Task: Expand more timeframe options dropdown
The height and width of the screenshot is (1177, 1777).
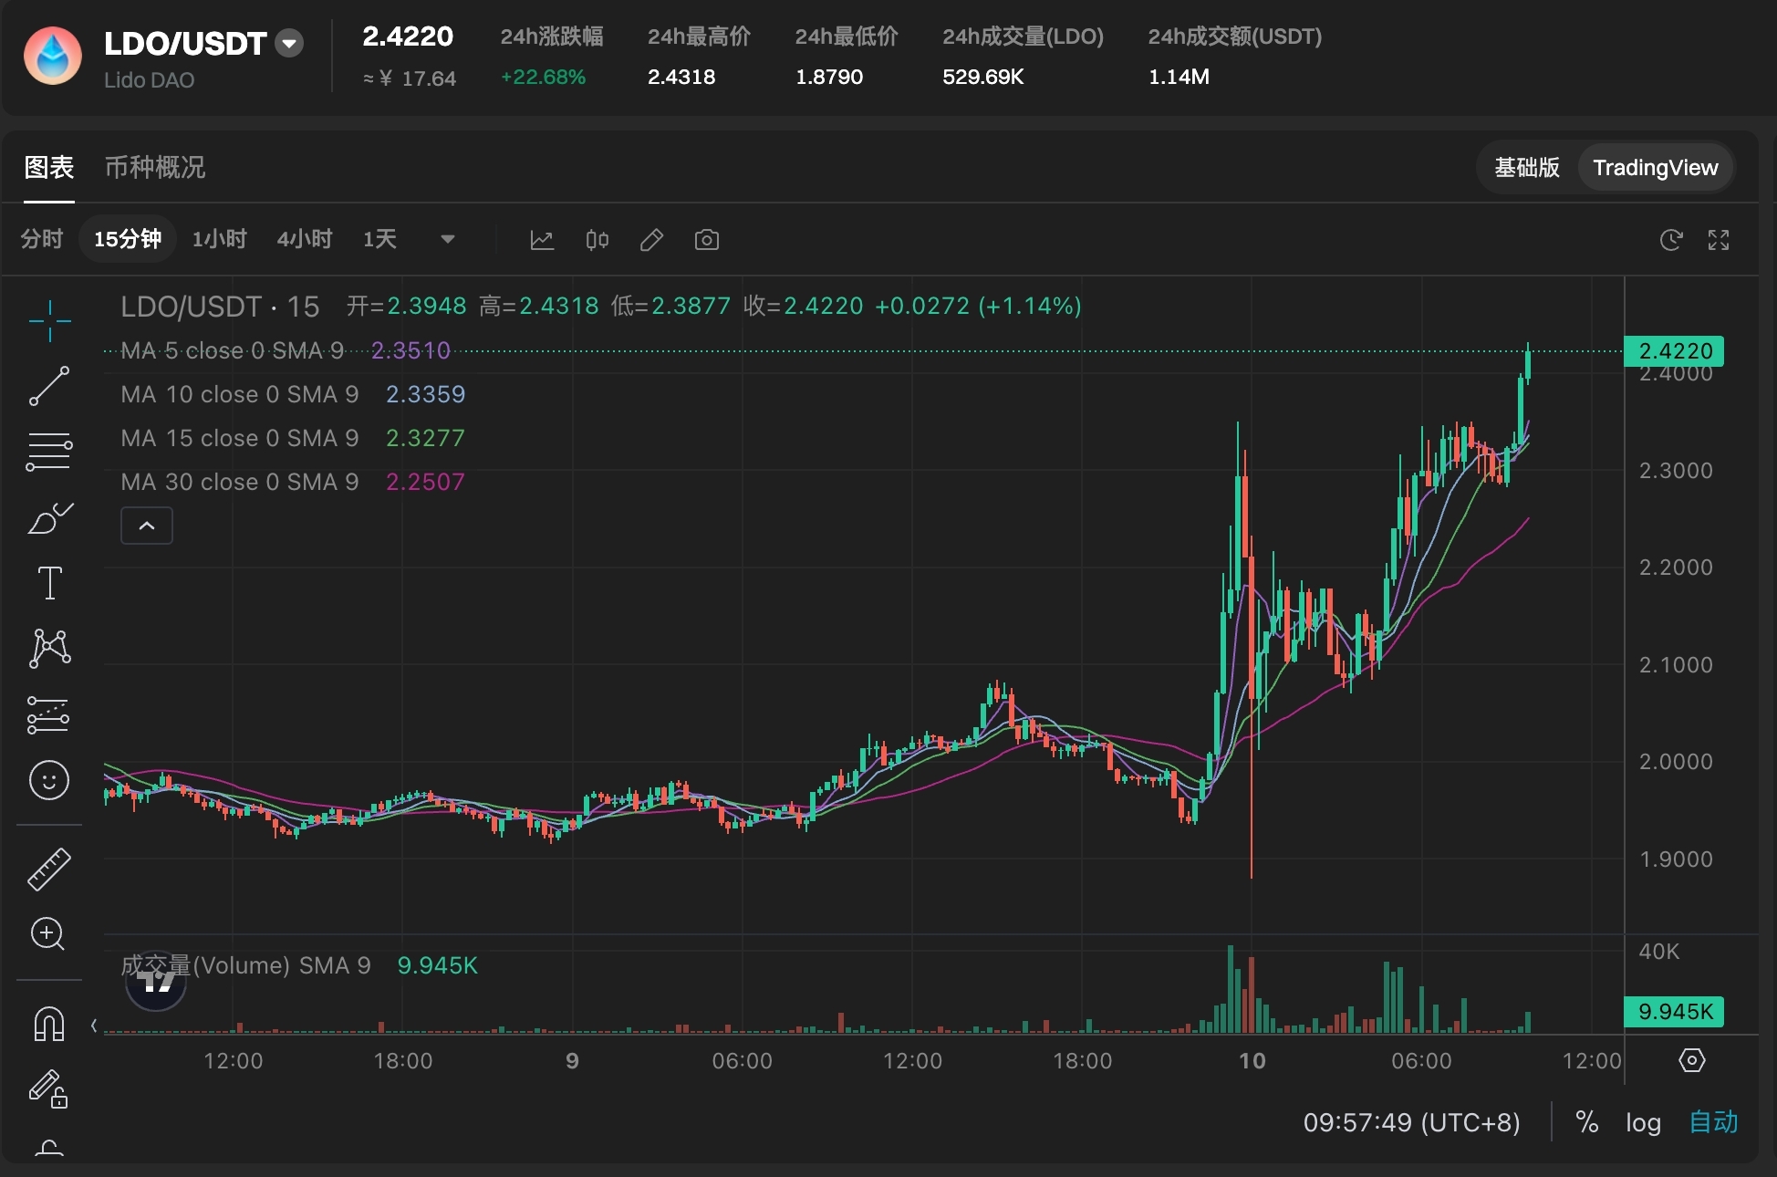Action: pyautogui.click(x=447, y=240)
